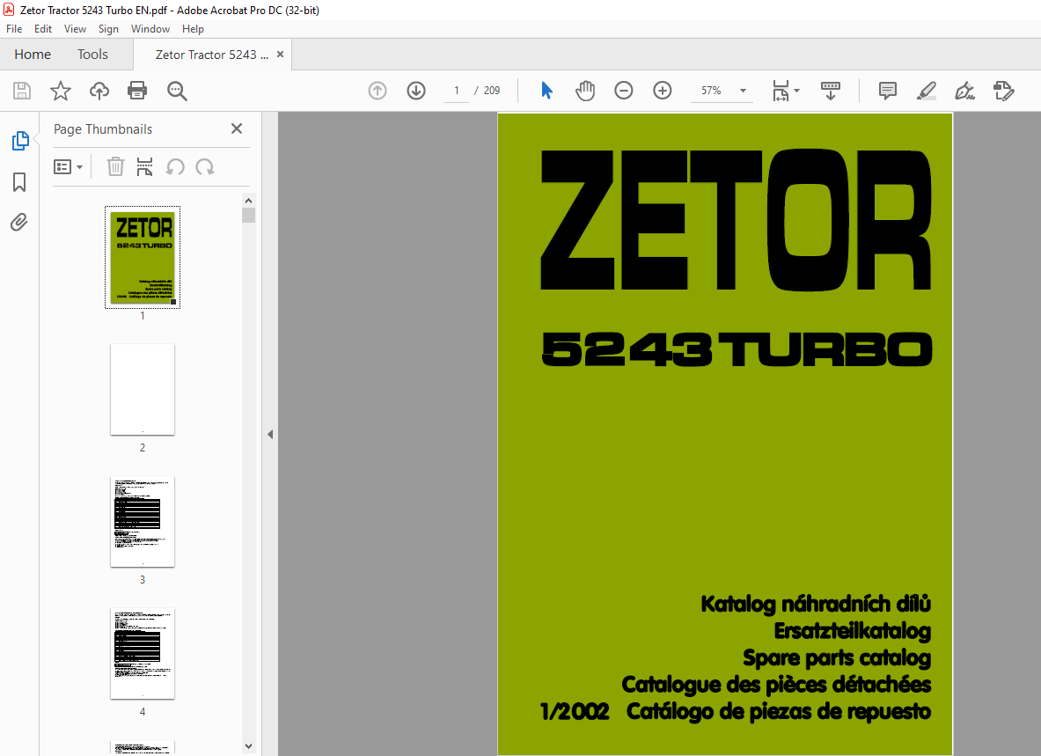Open the Page Thumbnails sidebar icon
1041x756 pixels.
coord(20,141)
